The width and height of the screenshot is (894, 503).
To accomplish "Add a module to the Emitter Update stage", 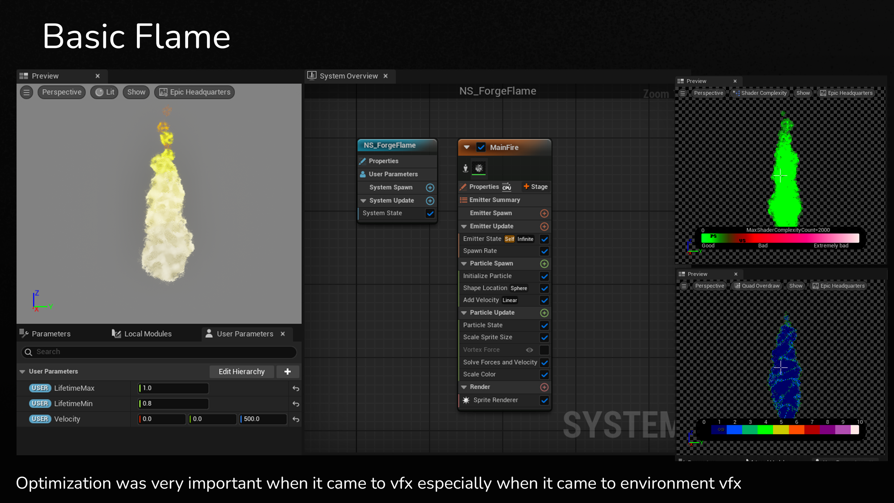I will click(x=544, y=226).
